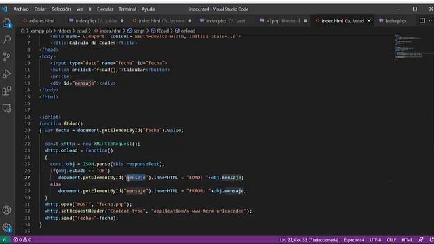Open the notifications bell in status bar
This screenshot has width=434, height=244.
[x=431, y=239]
